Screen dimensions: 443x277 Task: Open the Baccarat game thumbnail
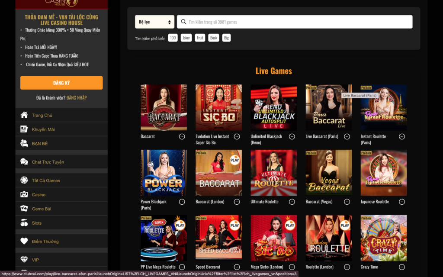(x=164, y=107)
